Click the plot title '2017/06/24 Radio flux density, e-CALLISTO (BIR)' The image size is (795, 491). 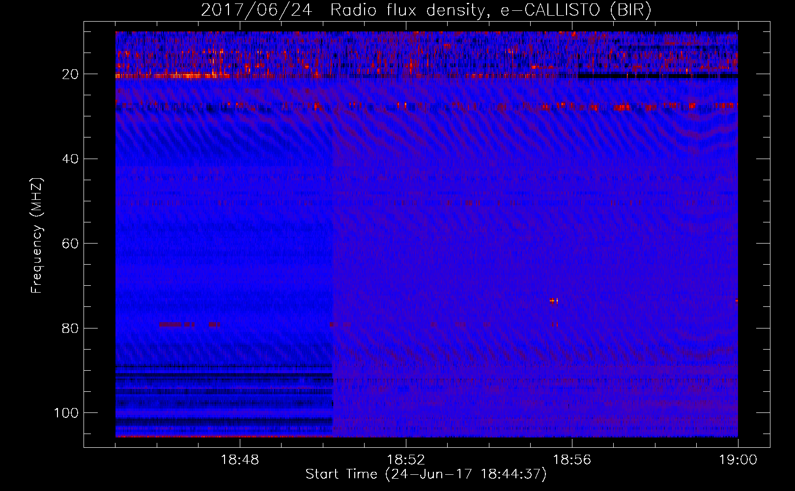point(426,10)
